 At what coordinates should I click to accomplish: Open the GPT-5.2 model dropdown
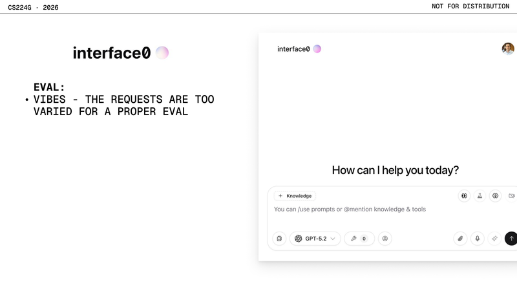[315, 239]
